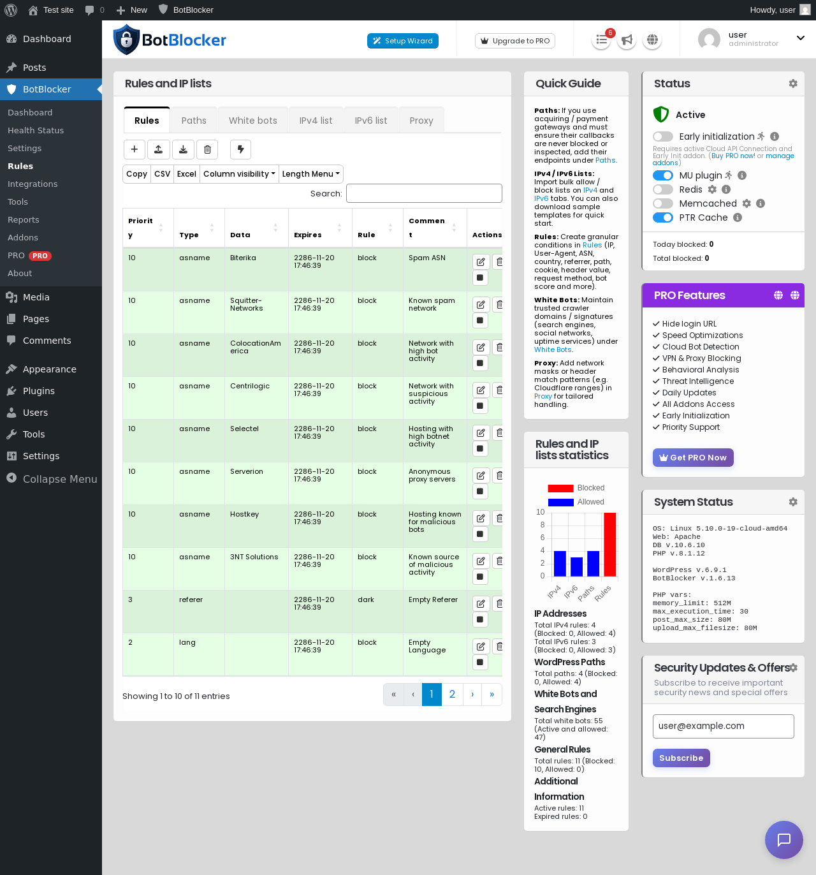Click the square stop icon in Centrilogic row
The height and width of the screenshot is (875, 816).
[480, 406]
